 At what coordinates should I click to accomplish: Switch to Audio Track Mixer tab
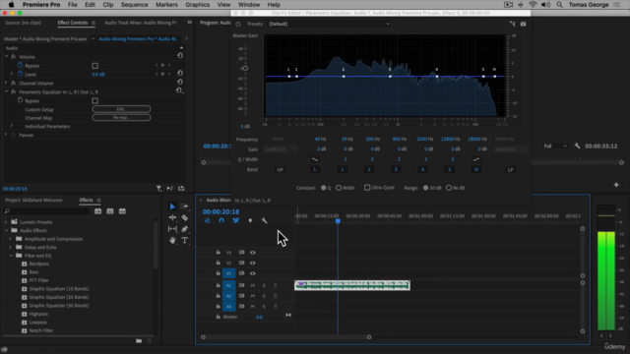click(x=140, y=23)
